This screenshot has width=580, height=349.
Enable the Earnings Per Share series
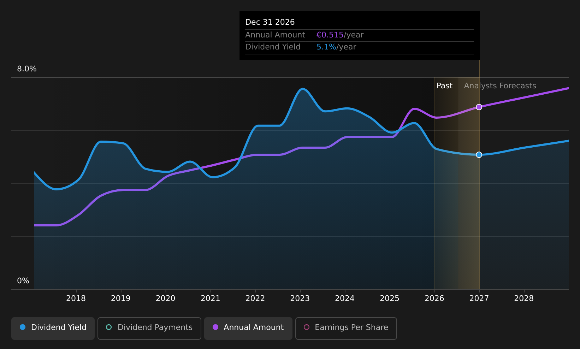(x=346, y=328)
